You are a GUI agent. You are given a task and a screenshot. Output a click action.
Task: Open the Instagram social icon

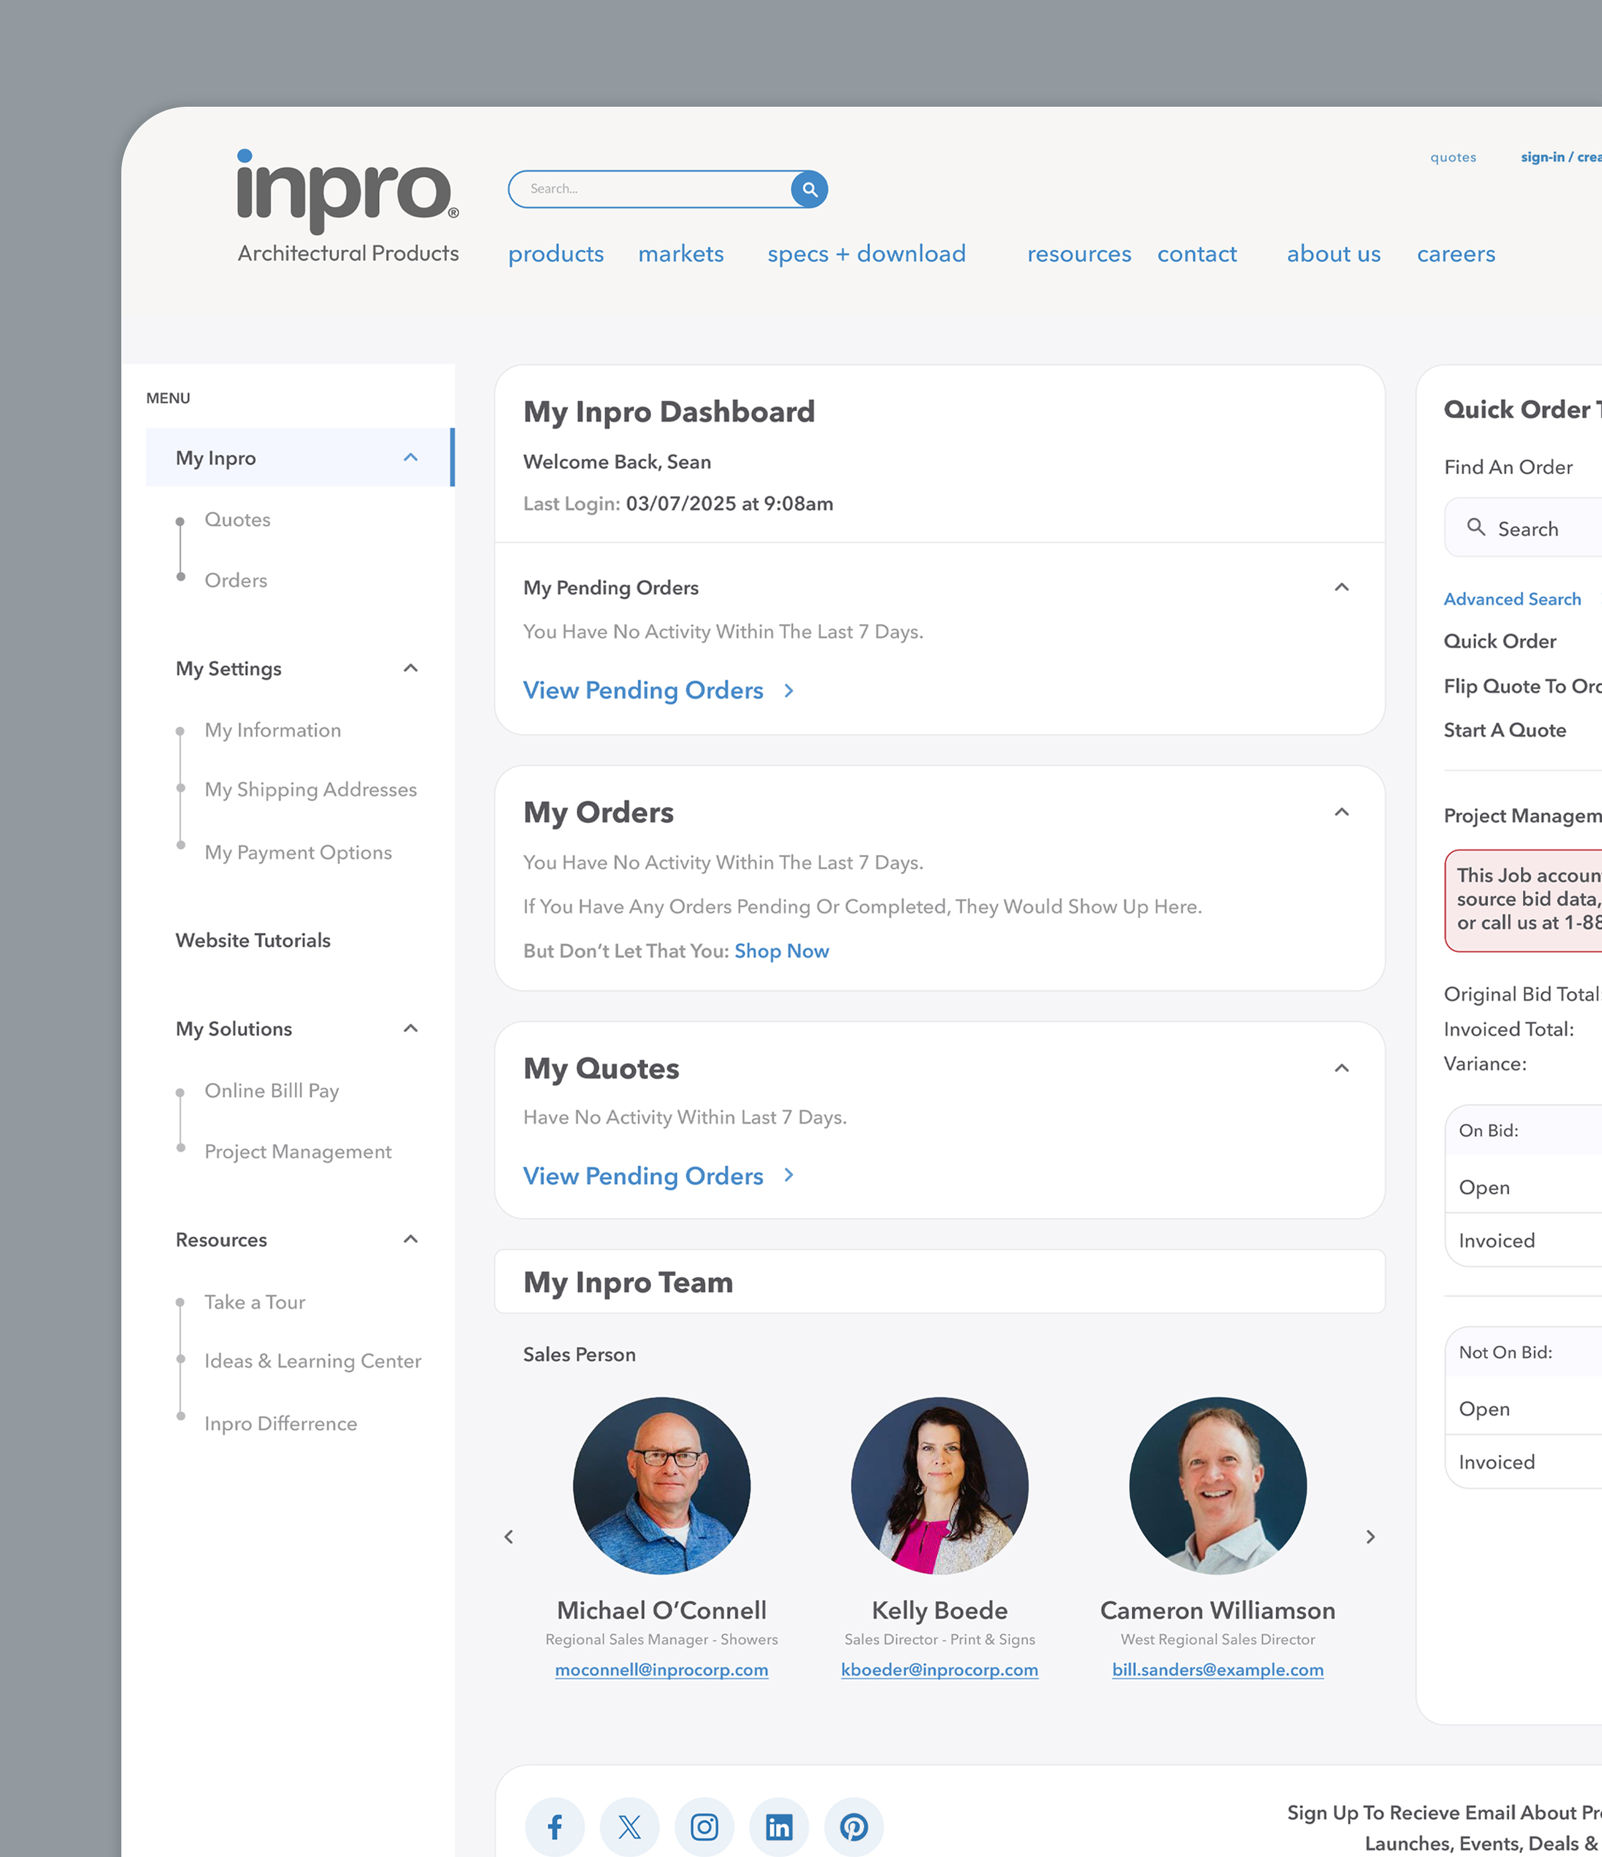point(704,1826)
